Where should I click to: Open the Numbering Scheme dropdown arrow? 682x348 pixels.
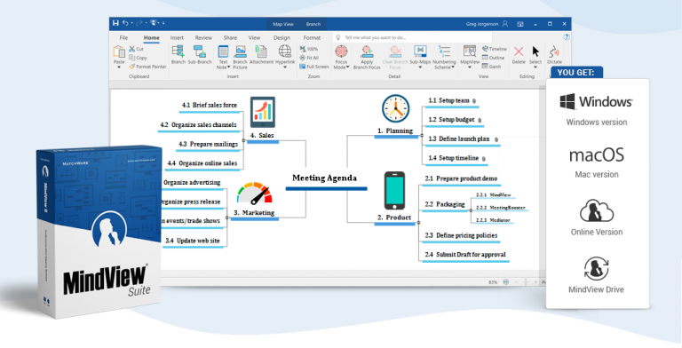pyautogui.click(x=453, y=67)
